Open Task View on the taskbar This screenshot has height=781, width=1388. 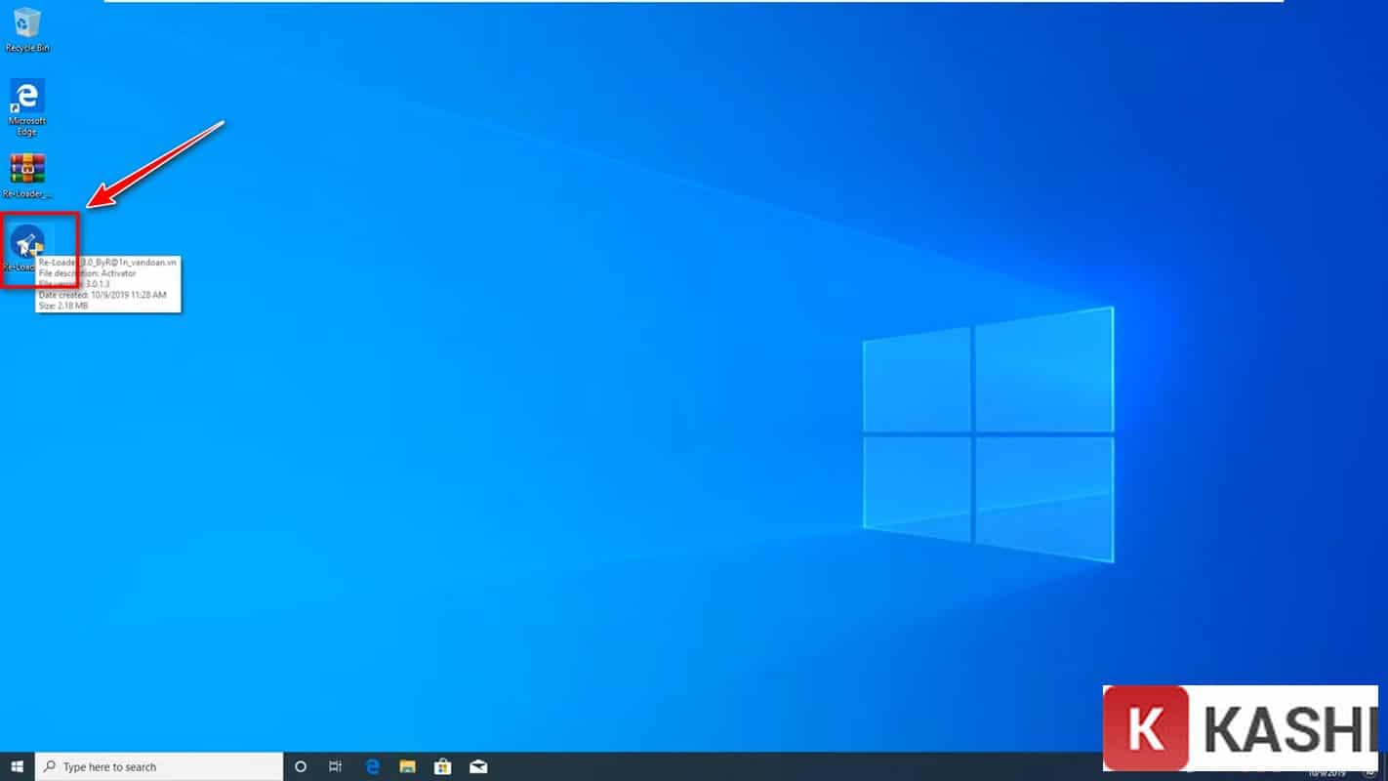(336, 766)
